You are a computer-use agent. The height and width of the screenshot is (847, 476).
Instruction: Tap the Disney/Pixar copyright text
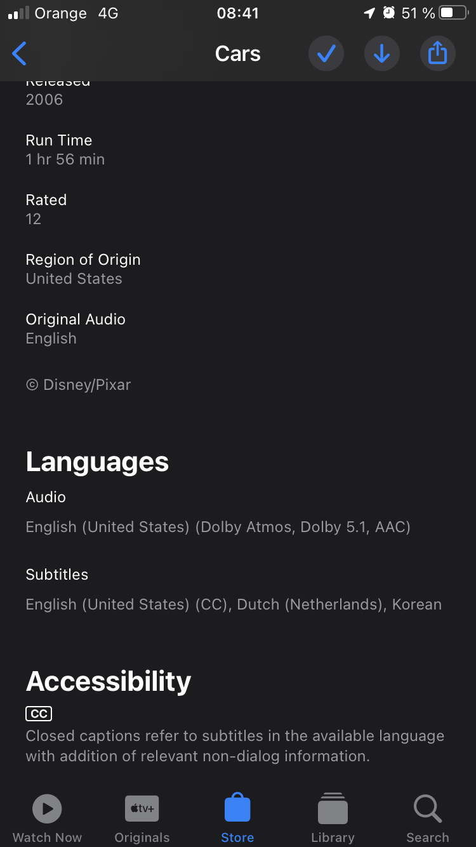click(78, 385)
